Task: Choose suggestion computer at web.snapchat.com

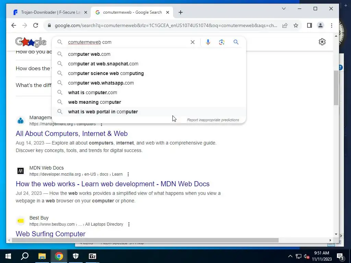Action: [x=149, y=64]
